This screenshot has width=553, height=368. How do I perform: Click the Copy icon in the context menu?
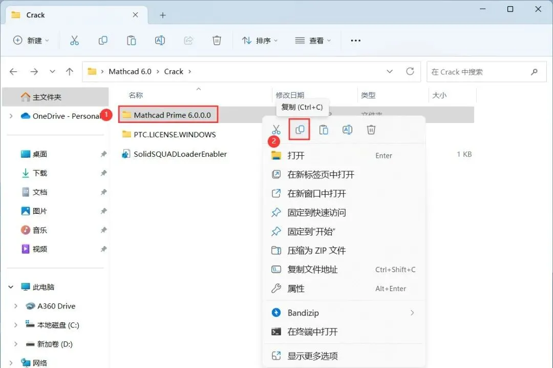300,130
